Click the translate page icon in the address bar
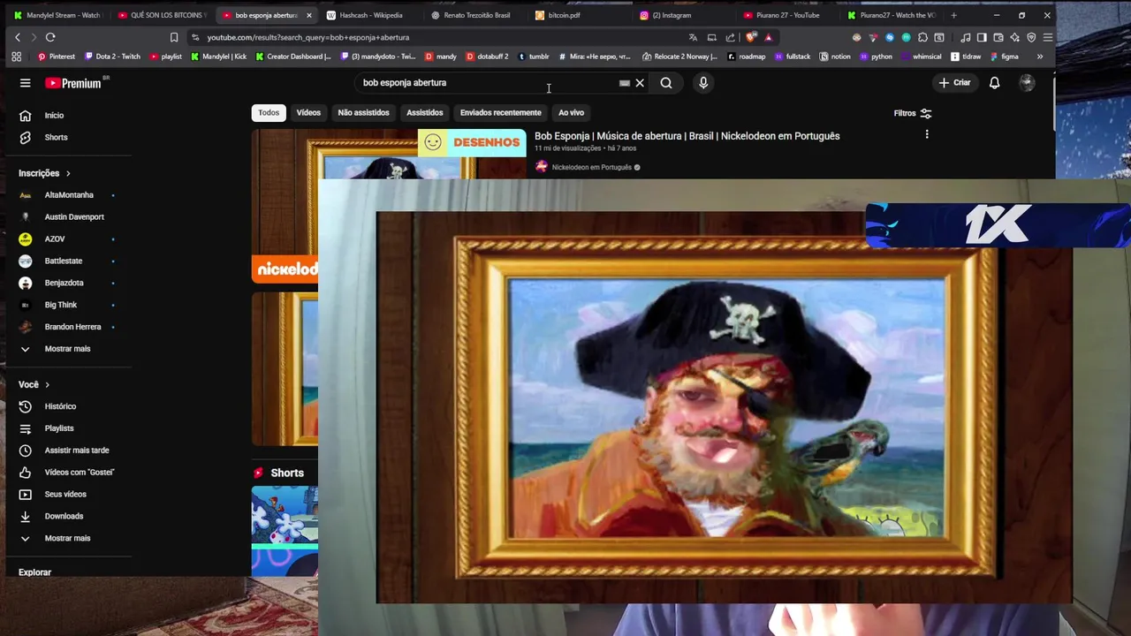This screenshot has width=1131, height=636. [x=693, y=37]
